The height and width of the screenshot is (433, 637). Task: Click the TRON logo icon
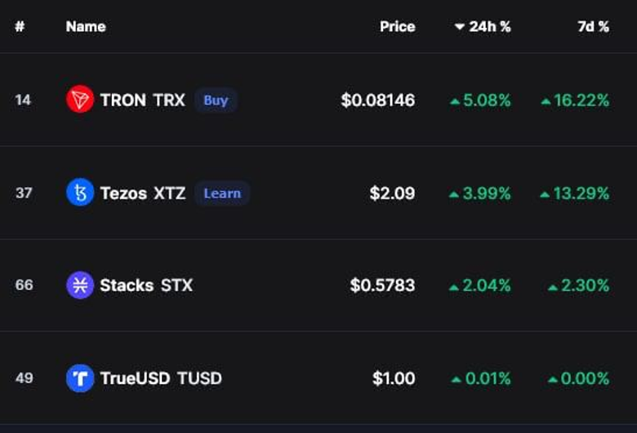tap(80, 100)
